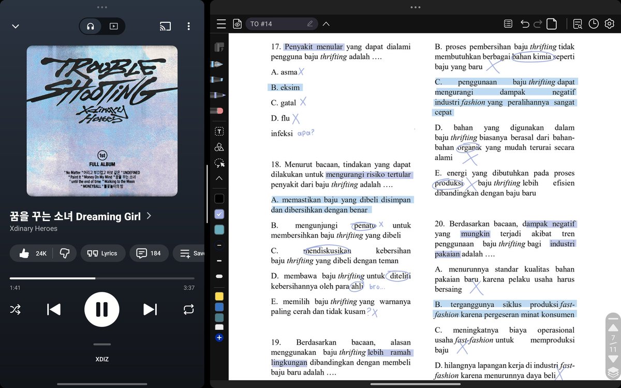
Task: Save the song to a playlist
Action: pos(189,253)
